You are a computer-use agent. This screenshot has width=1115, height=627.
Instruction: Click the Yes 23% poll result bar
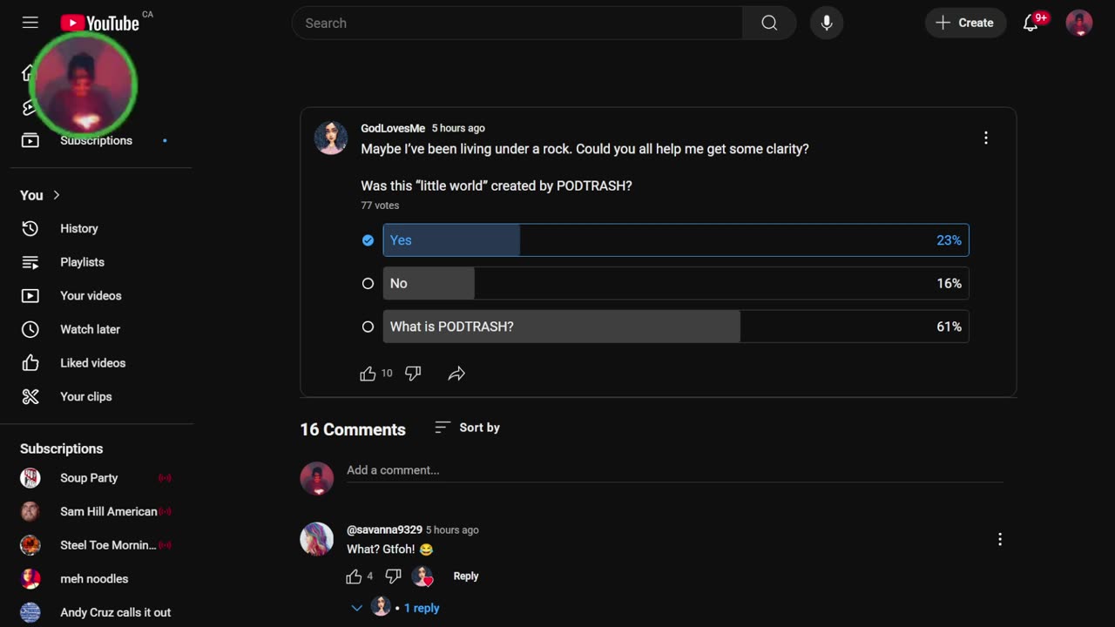tap(676, 240)
